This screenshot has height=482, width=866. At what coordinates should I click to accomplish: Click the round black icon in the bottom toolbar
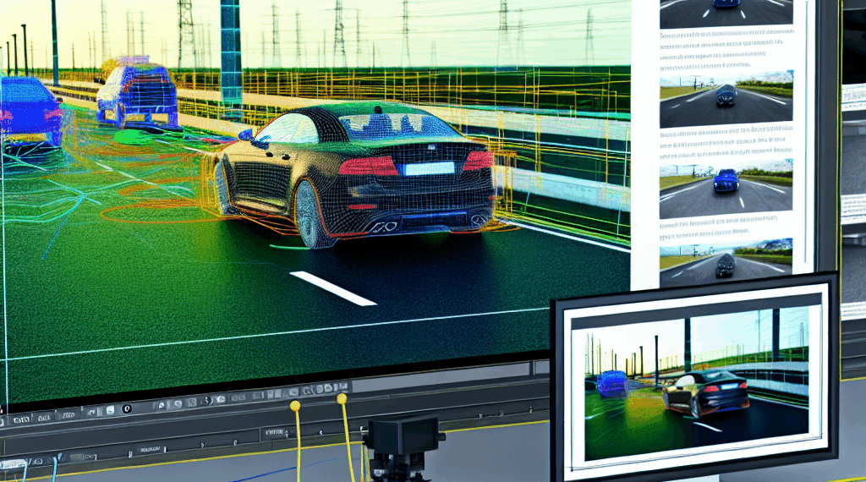127,408
